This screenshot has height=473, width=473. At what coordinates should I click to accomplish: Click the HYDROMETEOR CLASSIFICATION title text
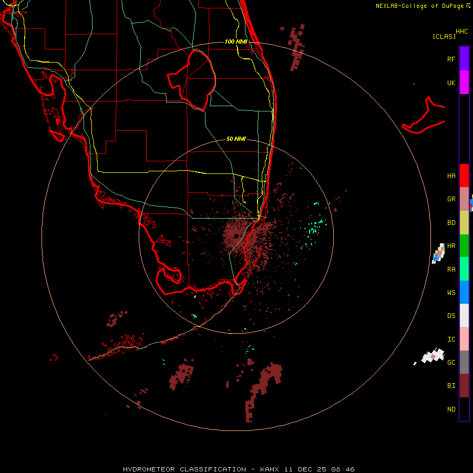[184, 469]
